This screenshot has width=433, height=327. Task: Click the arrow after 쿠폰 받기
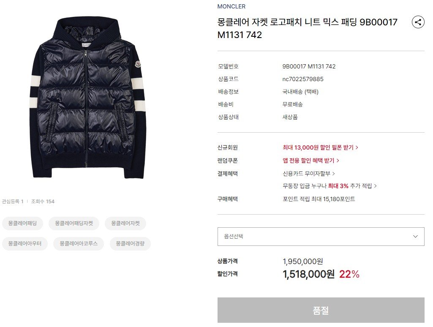[x=357, y=147]
